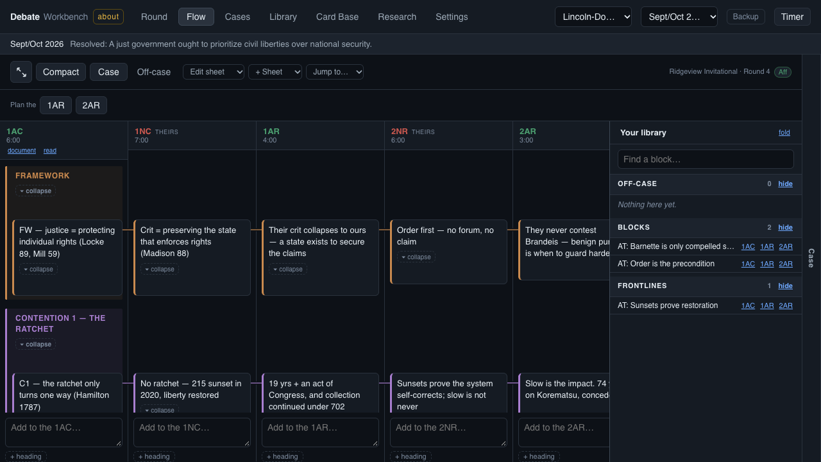Click the Add to the 2NR field

point(448,432)
